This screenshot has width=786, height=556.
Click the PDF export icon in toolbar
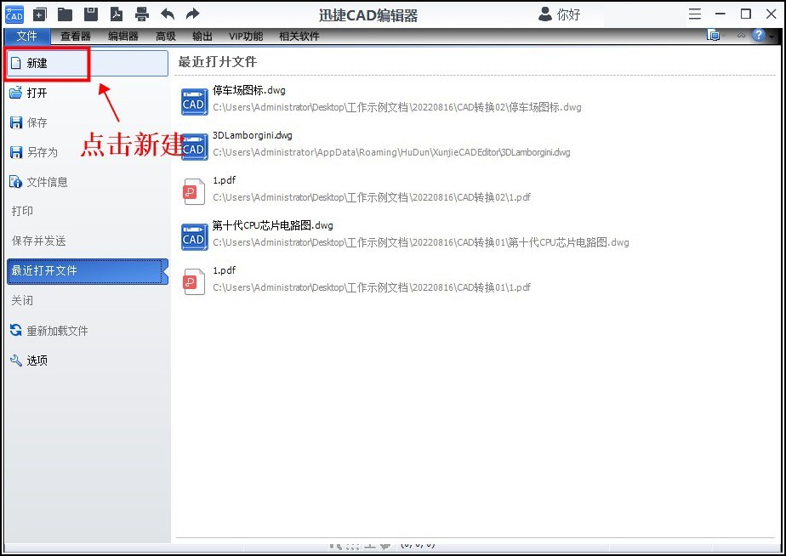117,14
